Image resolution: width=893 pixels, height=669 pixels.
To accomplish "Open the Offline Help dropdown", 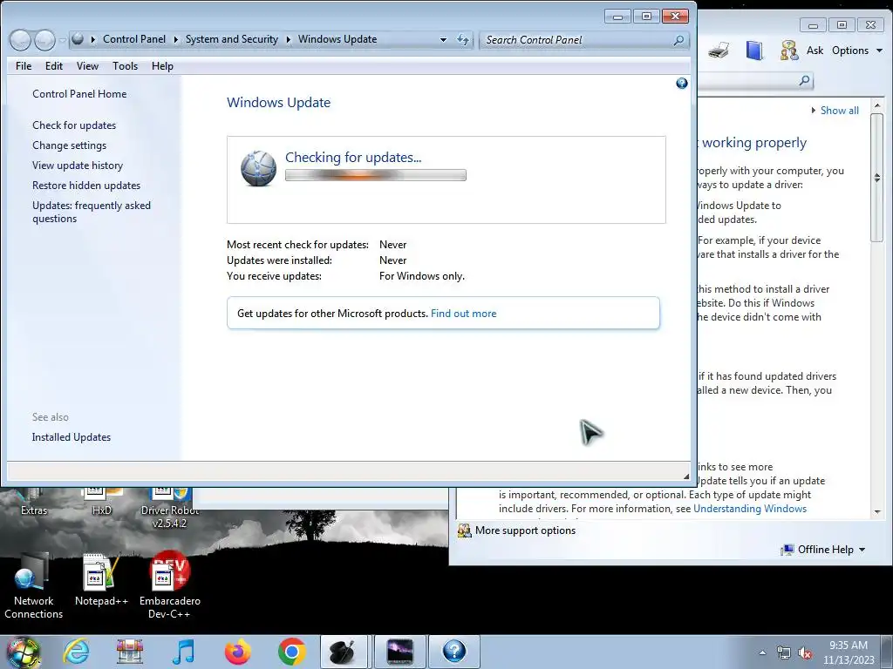I will click(x=823, y=550).
